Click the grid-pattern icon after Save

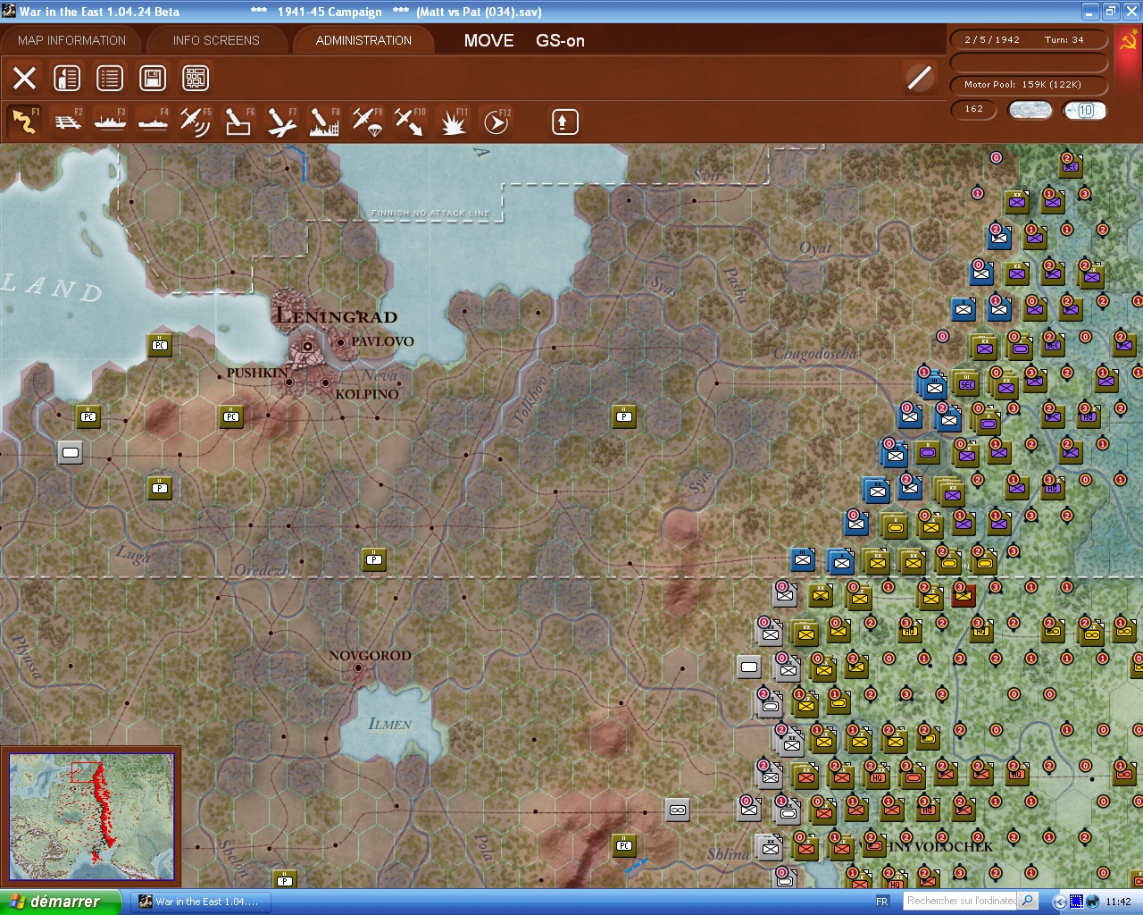196,78
